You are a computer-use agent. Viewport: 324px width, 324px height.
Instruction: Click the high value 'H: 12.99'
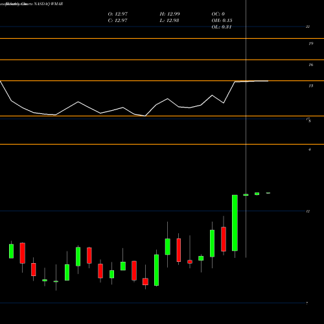pyautogui.click(x=170, y=14)
